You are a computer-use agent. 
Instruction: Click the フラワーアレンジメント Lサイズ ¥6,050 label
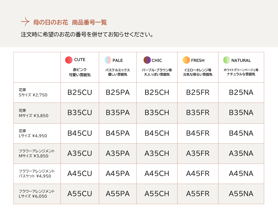point(37,194)
